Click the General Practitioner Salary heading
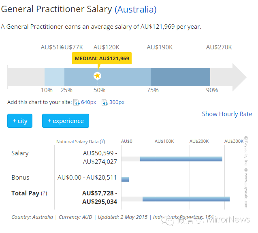Viewport: 258px width, 233px height. (56, 9)
